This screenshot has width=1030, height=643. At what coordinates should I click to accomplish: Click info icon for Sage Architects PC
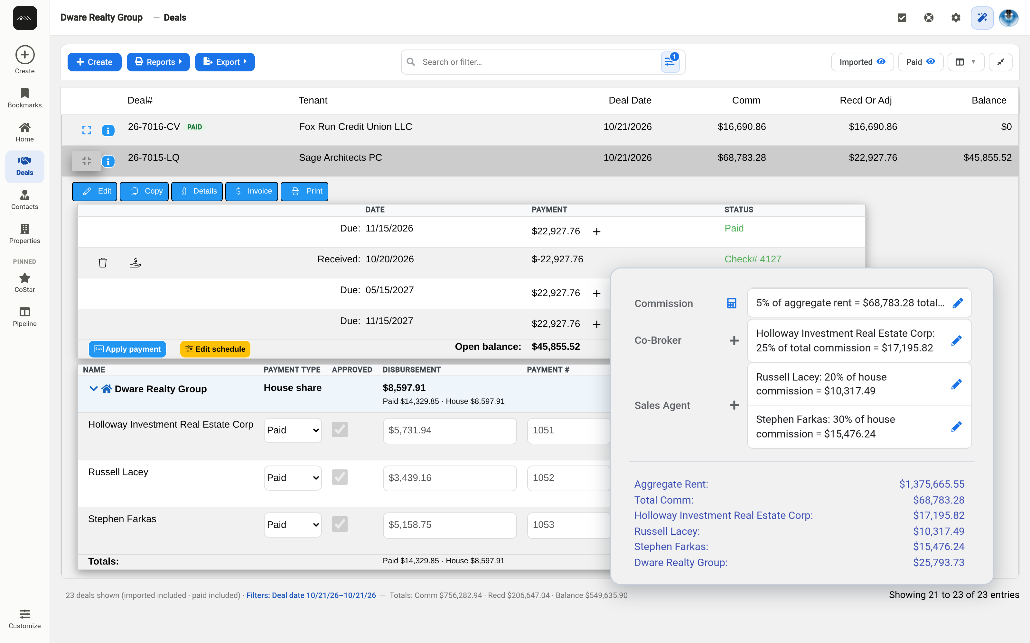(108, 161)
